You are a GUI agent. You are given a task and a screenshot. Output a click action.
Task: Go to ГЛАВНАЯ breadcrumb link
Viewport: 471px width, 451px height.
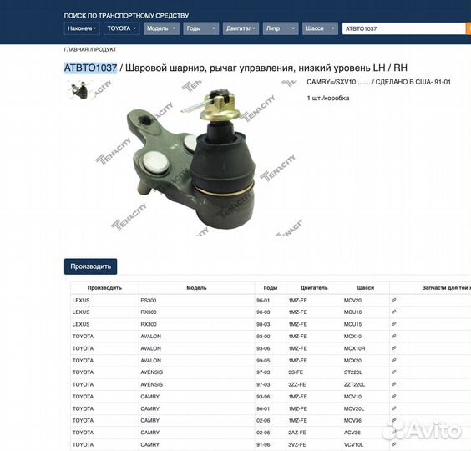tap(76, 49)
